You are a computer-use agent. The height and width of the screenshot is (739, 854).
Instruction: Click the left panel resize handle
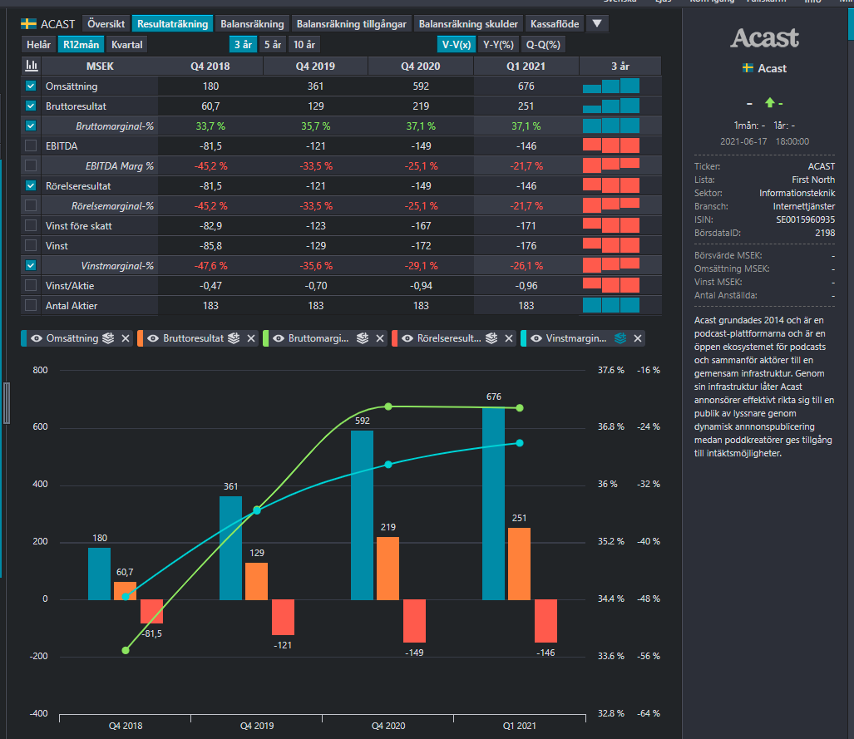tap(7, 403)
